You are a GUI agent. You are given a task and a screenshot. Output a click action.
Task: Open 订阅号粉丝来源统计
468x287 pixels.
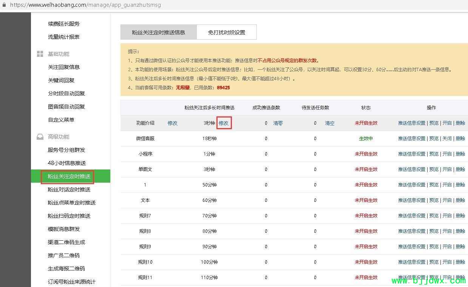tap(72, 282)
